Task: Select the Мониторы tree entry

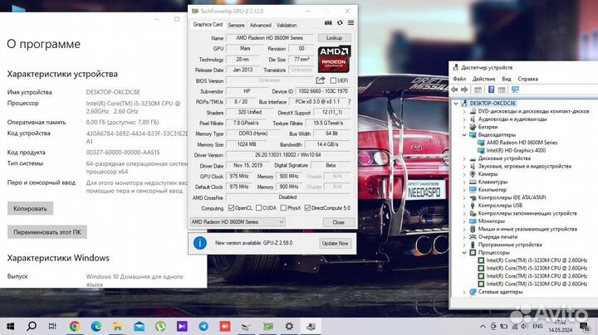Action: click(x=491, y=221)
